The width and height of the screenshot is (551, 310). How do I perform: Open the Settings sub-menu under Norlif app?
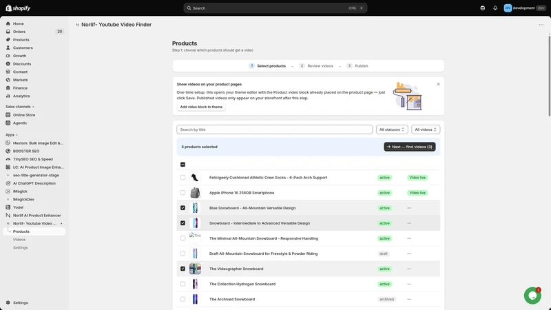(21, 248)
